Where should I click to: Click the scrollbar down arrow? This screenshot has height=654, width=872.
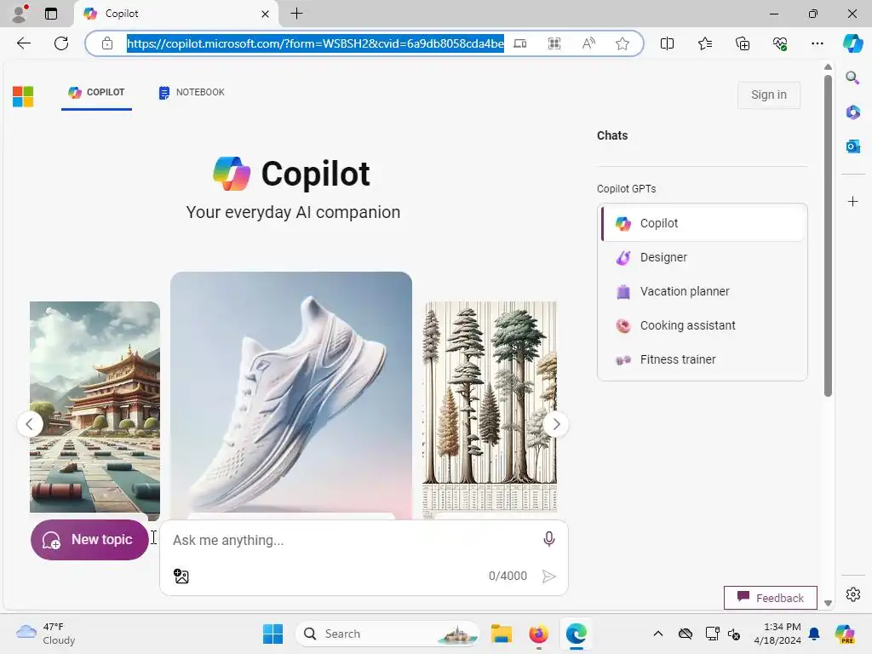click(x=828, y=604)
